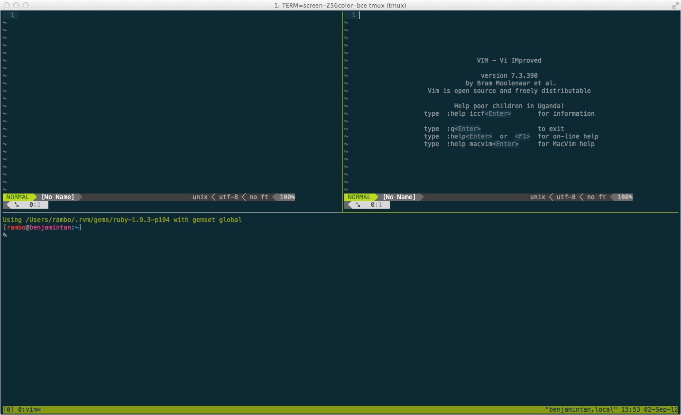The image size is (681, 415).
Task: Click the pane number 1 badge in the left pane
Action: (12, 15)
